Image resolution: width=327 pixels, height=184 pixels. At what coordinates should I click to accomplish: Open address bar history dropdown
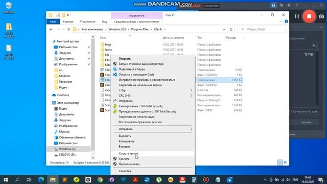pyautogui.click(x=224, y=30)
